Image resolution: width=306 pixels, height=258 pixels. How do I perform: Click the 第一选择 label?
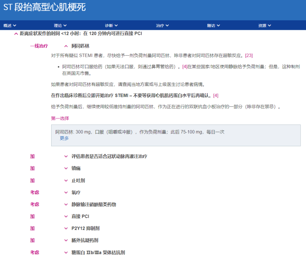[x=60, y=119]
